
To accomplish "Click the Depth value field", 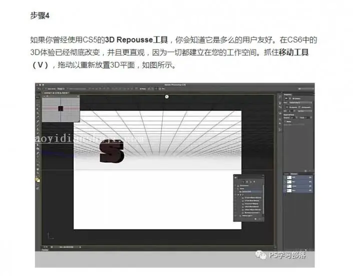I will [308, 117].
